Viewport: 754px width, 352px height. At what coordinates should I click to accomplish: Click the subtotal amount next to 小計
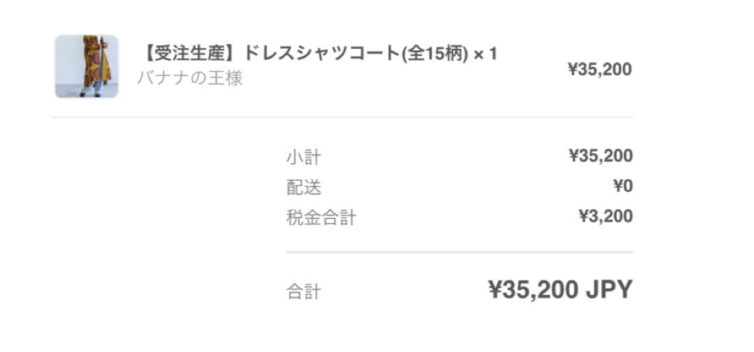tap(600, 155)
